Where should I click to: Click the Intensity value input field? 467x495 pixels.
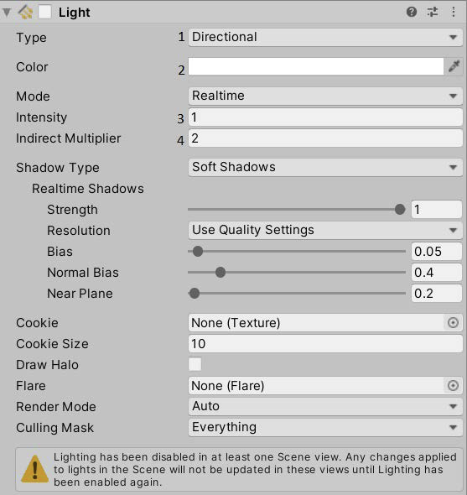click(325, 117)
